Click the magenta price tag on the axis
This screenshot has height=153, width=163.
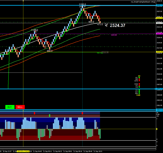pyautogui.click(x=159, y=34)
